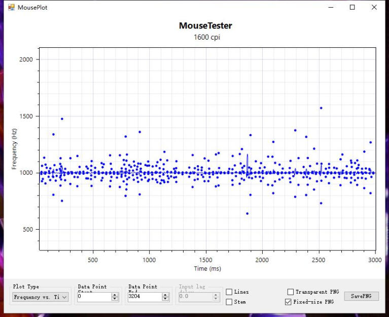Viewport: 389px width, 317px height.
Task: Maximize the MousePlot window
Action: (352, 8)
